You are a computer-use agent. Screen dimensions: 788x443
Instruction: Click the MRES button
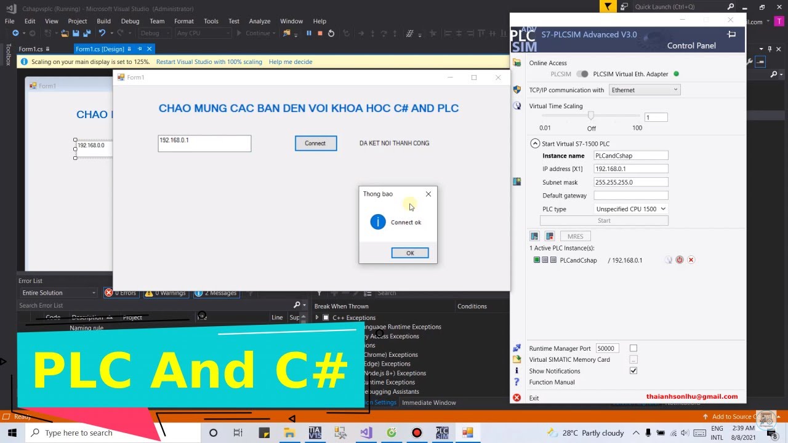[x=575, y=236]
